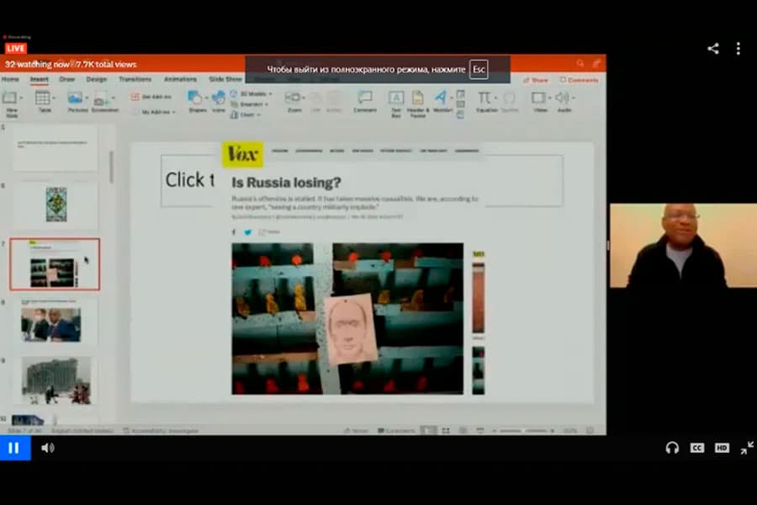This screenshot has width=757, height=505.
Task: Toggle the Notes pane in status bar
Action: (356, 430)
